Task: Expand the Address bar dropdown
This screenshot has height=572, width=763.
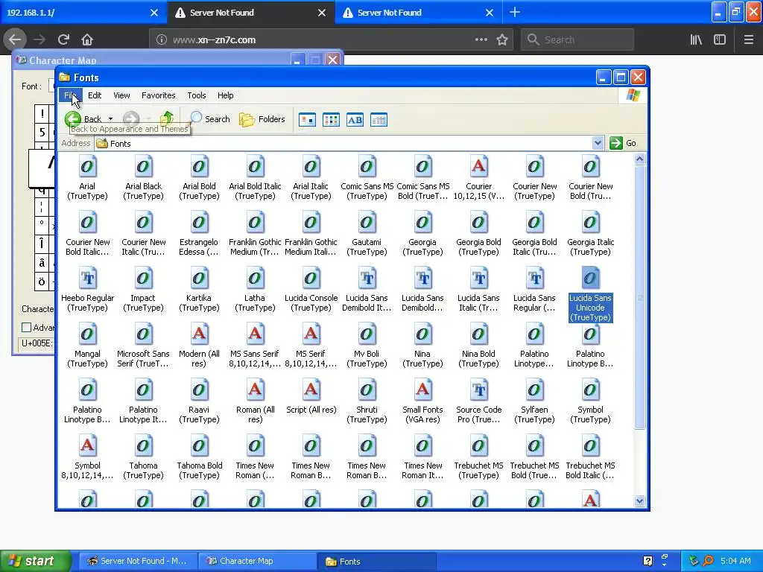Action: [x=598, y=143]
